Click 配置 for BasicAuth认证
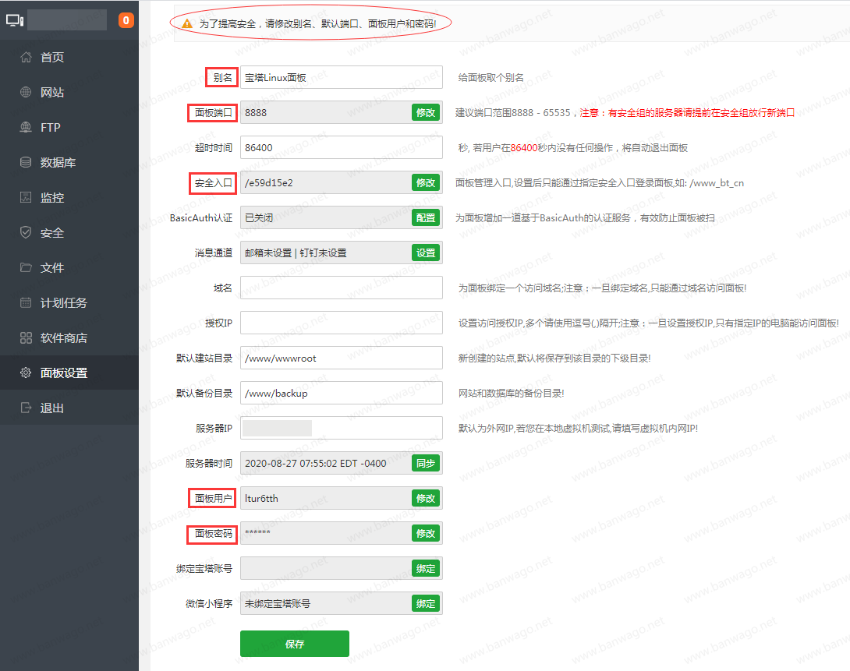This screenshot has width=850, height=671. pos(426,218)
